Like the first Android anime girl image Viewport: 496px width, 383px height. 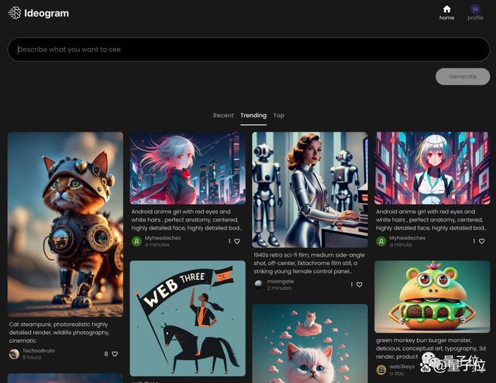click(x=237, y=241)
